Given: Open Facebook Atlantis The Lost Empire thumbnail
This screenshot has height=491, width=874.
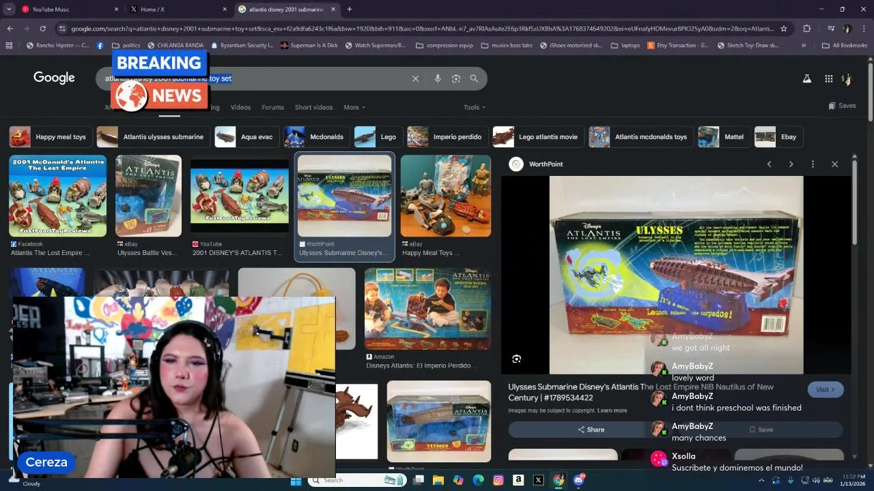Looking at the screenshot, I should [x=57, y=196].
